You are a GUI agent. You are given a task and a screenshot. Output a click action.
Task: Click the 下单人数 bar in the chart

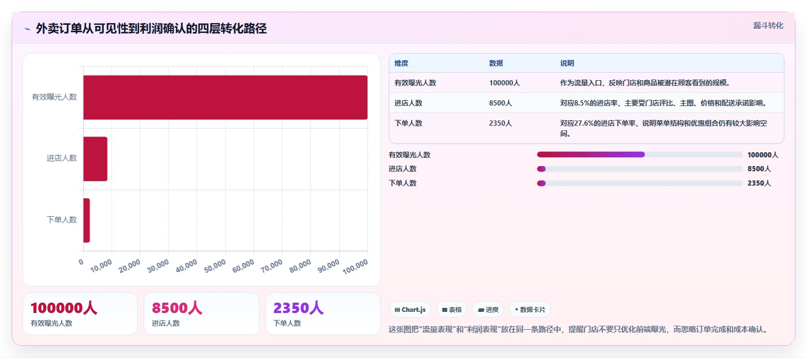[x=87, y=220]
